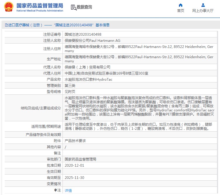Image resolution: width=220 pixels, height=195 pixels.
Task: Click the 代理人名称 label
Action: pos(52,67)
